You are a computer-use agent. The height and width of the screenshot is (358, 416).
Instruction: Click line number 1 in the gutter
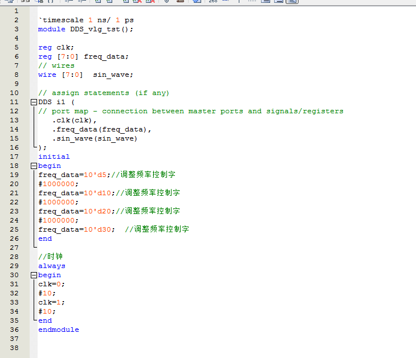[x=17, y=11]
